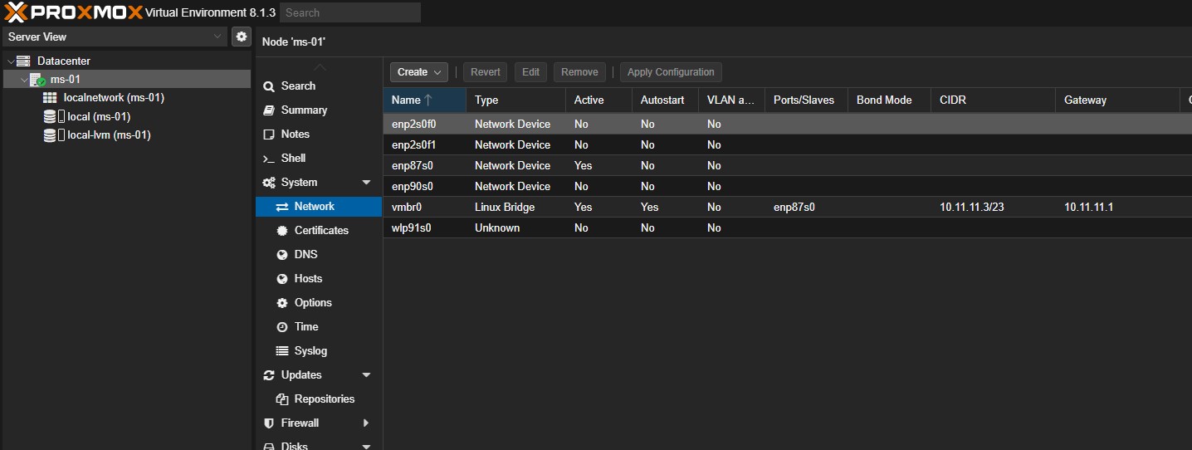Screen dimensions: 1192x450
Task: Open the Server View dropdown
Action: 115,37
